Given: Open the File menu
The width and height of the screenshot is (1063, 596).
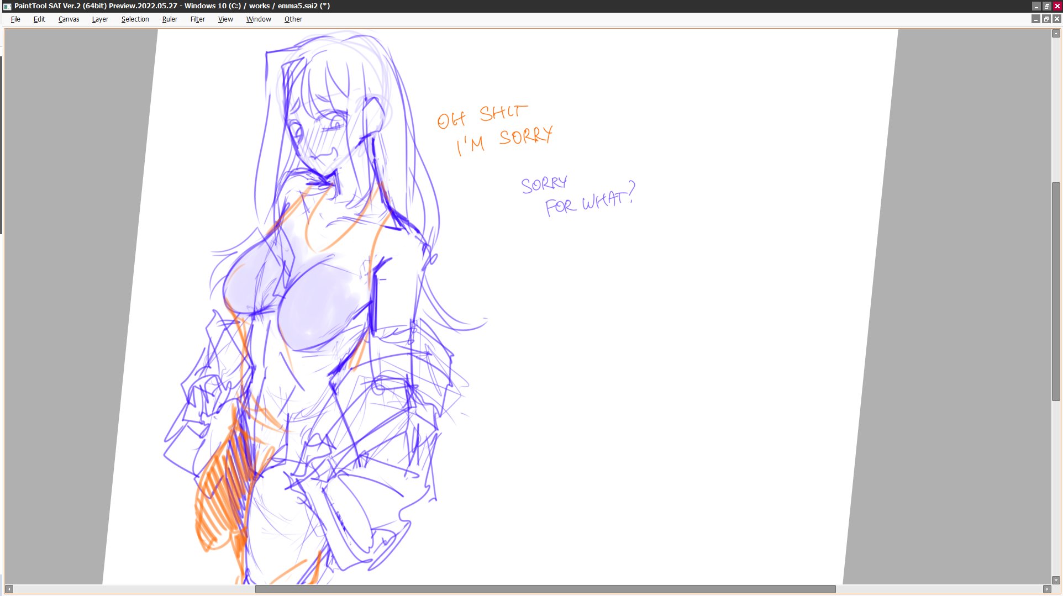Looking at the screenshot, I should click(15, 19).
